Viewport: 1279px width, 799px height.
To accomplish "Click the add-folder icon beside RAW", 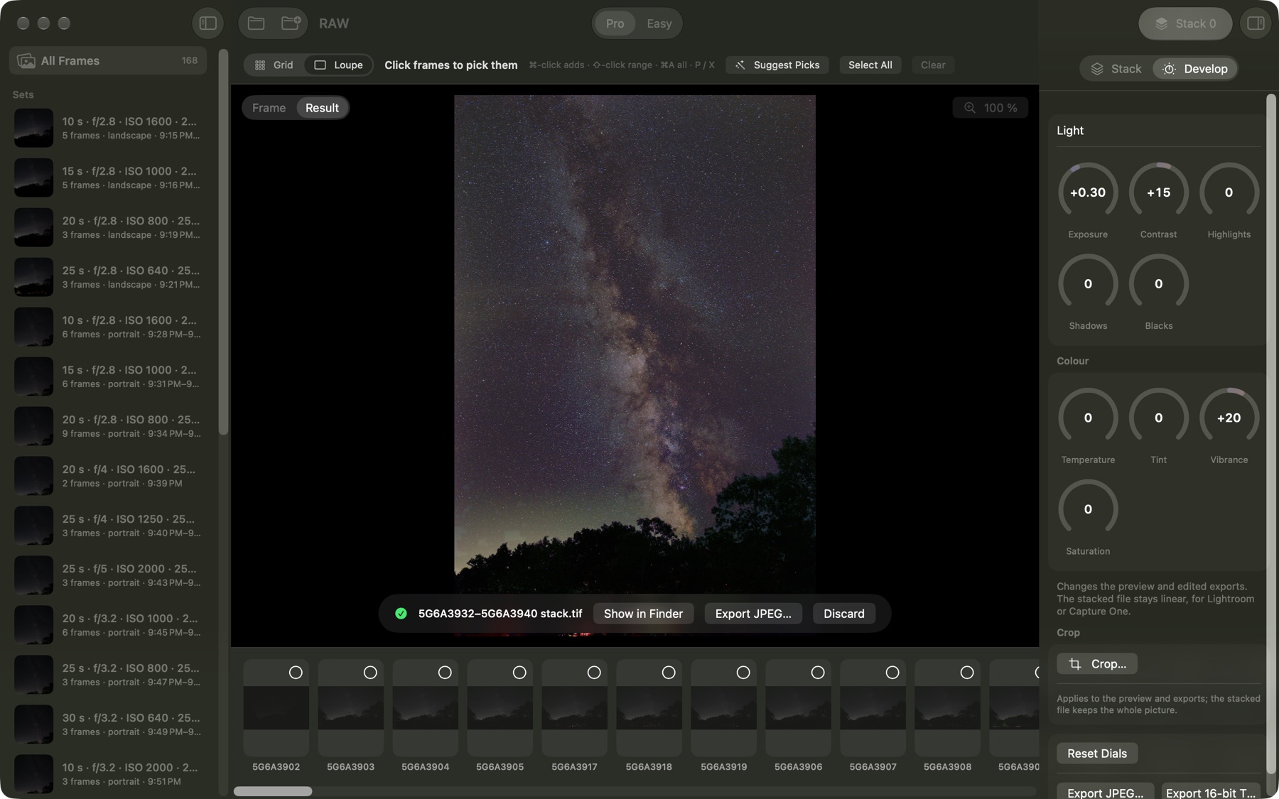I will 291,23.
